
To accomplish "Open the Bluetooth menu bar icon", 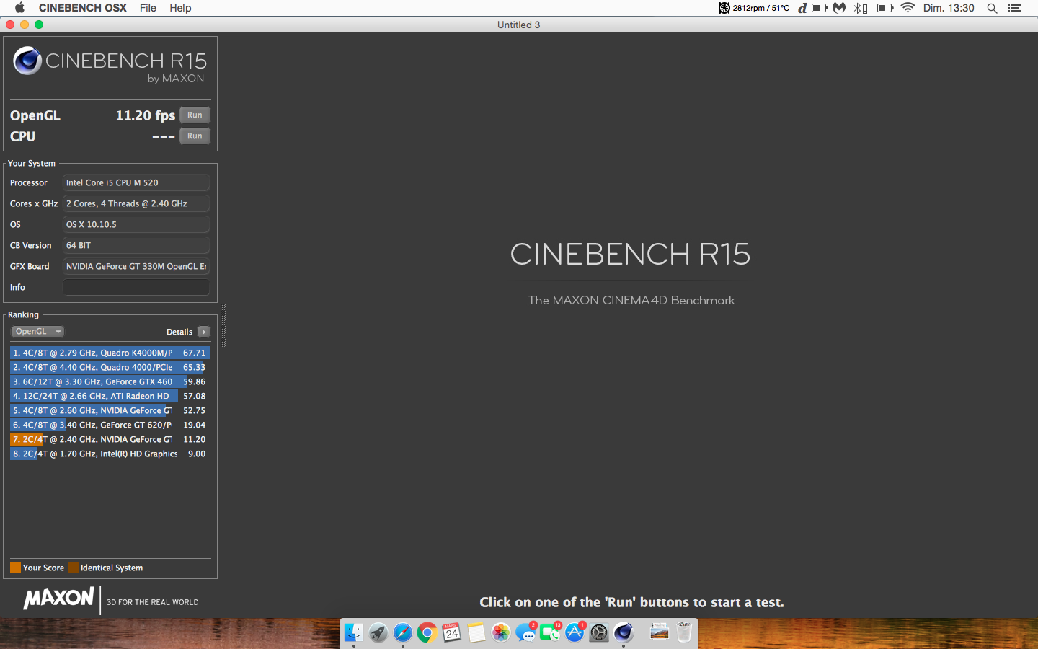I will coord(860,8).
